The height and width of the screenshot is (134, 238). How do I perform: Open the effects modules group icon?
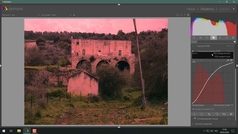tap(233, 38)
